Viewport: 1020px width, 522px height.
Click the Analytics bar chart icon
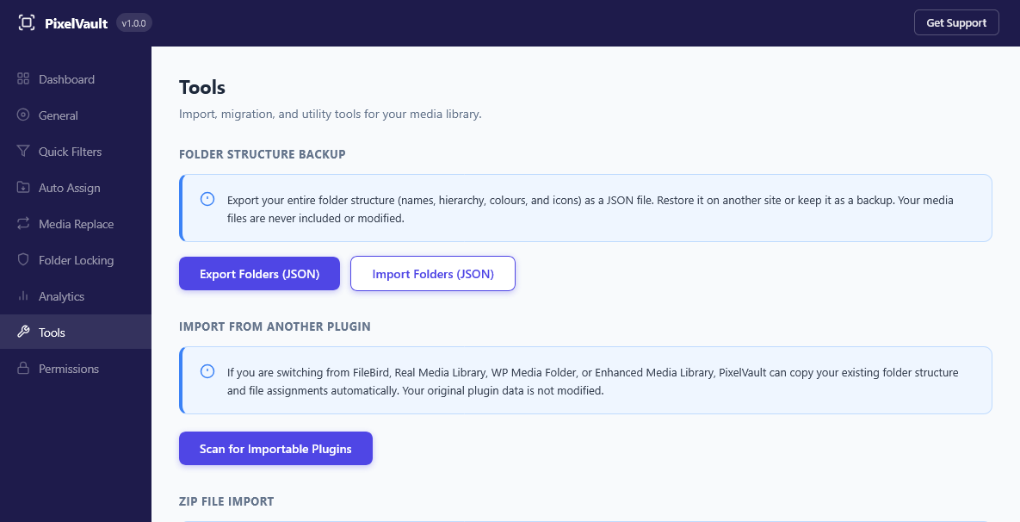[x=23, y=295]
